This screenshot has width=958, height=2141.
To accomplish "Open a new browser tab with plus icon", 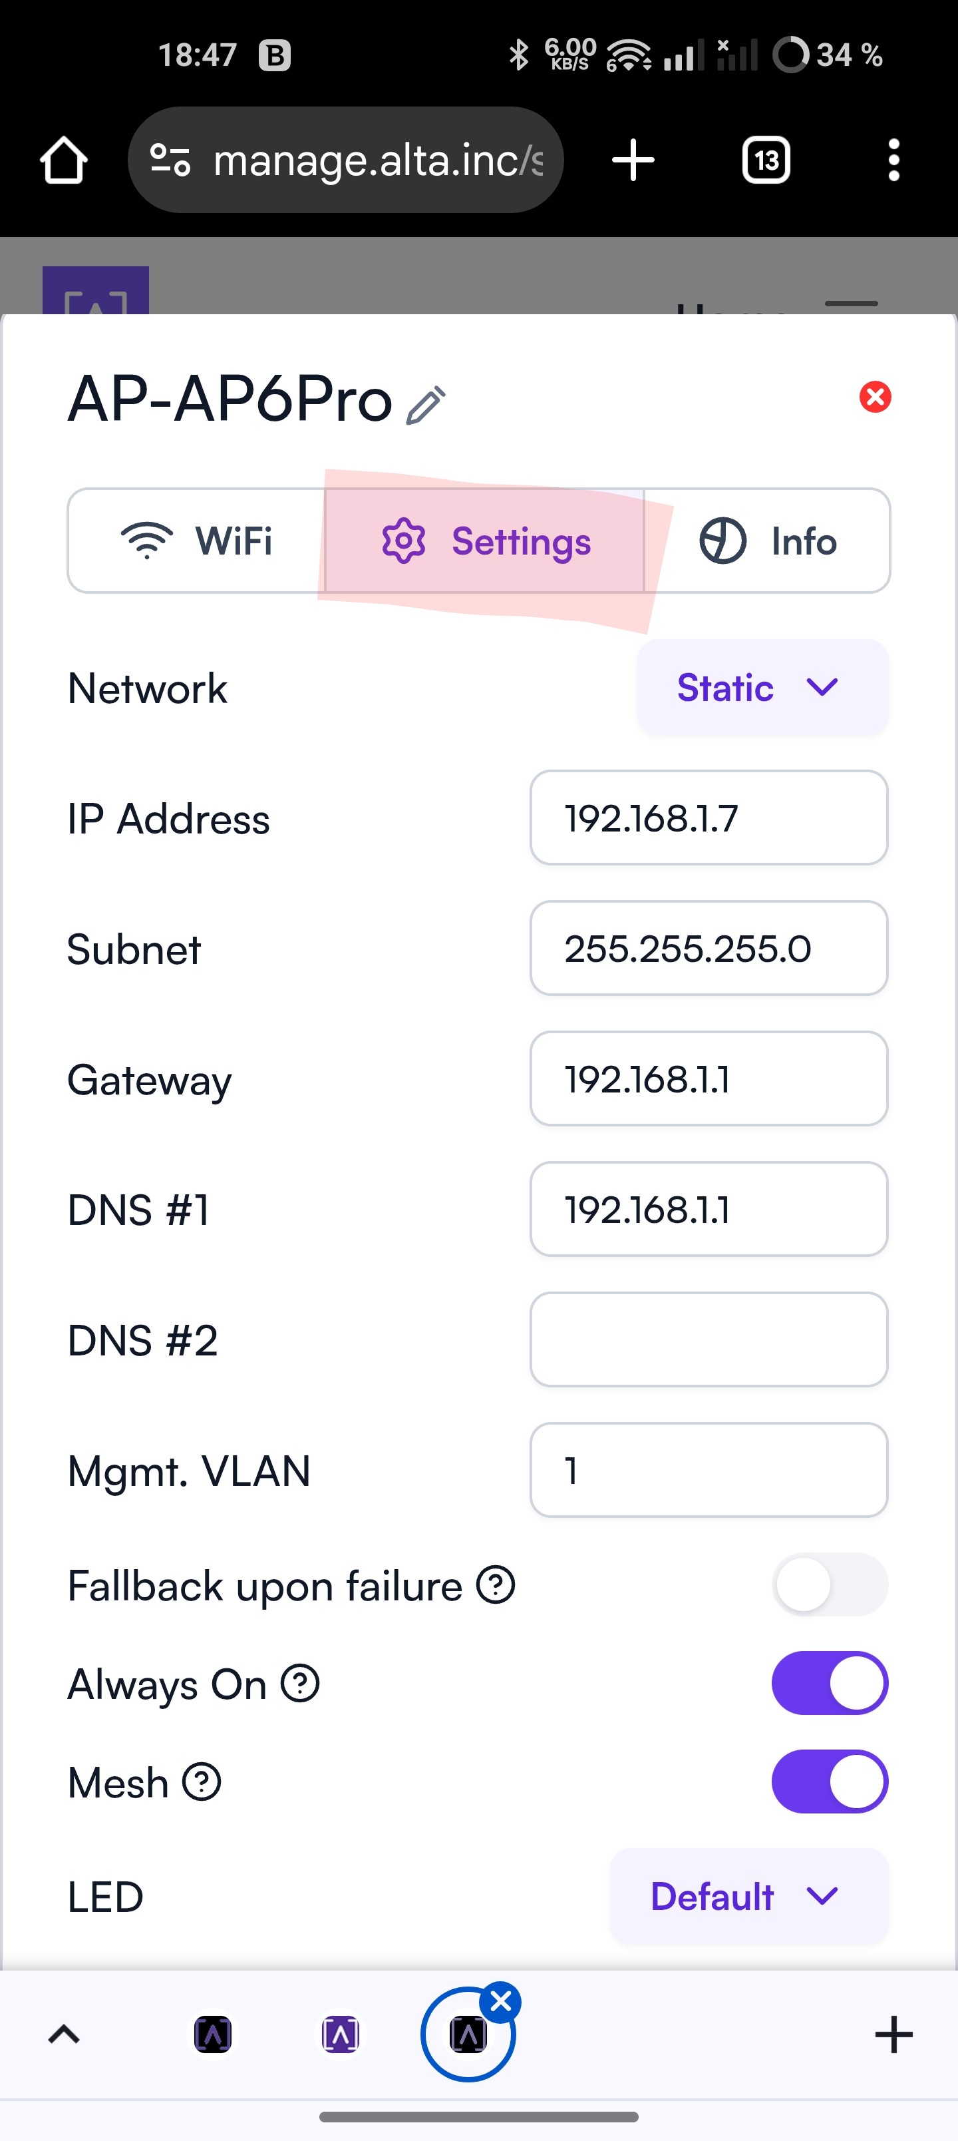I will pos(633,160).
